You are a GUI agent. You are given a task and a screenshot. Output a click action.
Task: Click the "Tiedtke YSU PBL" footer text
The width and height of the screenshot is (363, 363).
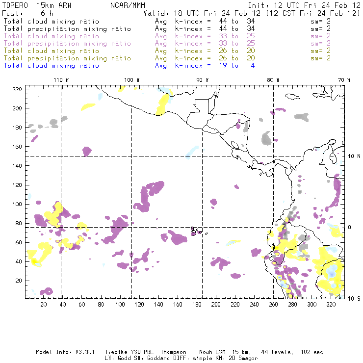pyautogui.click(x=129, y=352)
